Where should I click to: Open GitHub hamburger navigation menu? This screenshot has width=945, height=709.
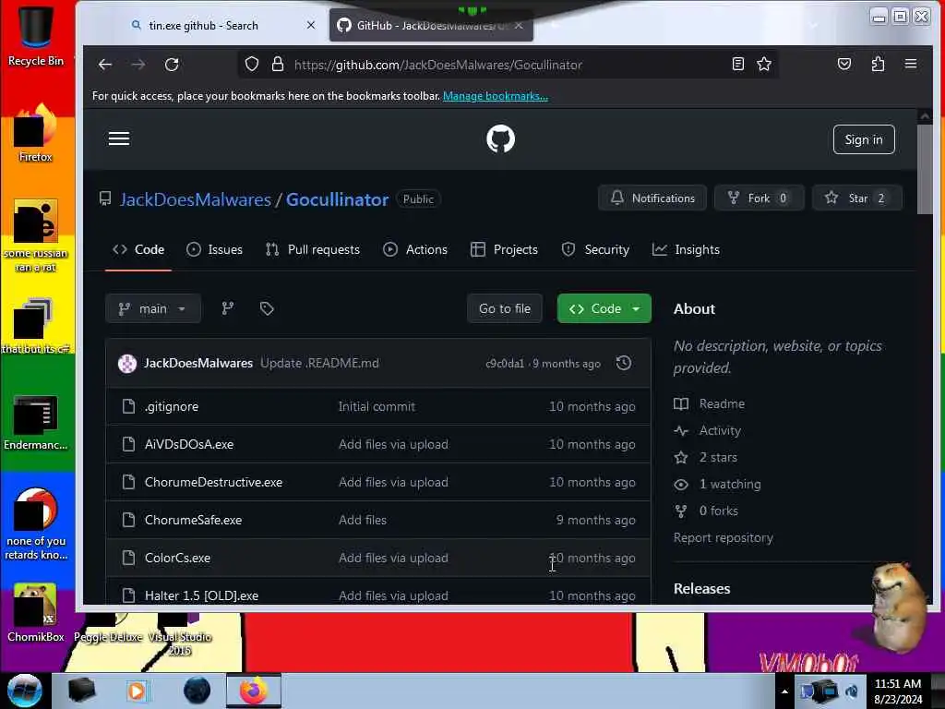coord(119,138)
